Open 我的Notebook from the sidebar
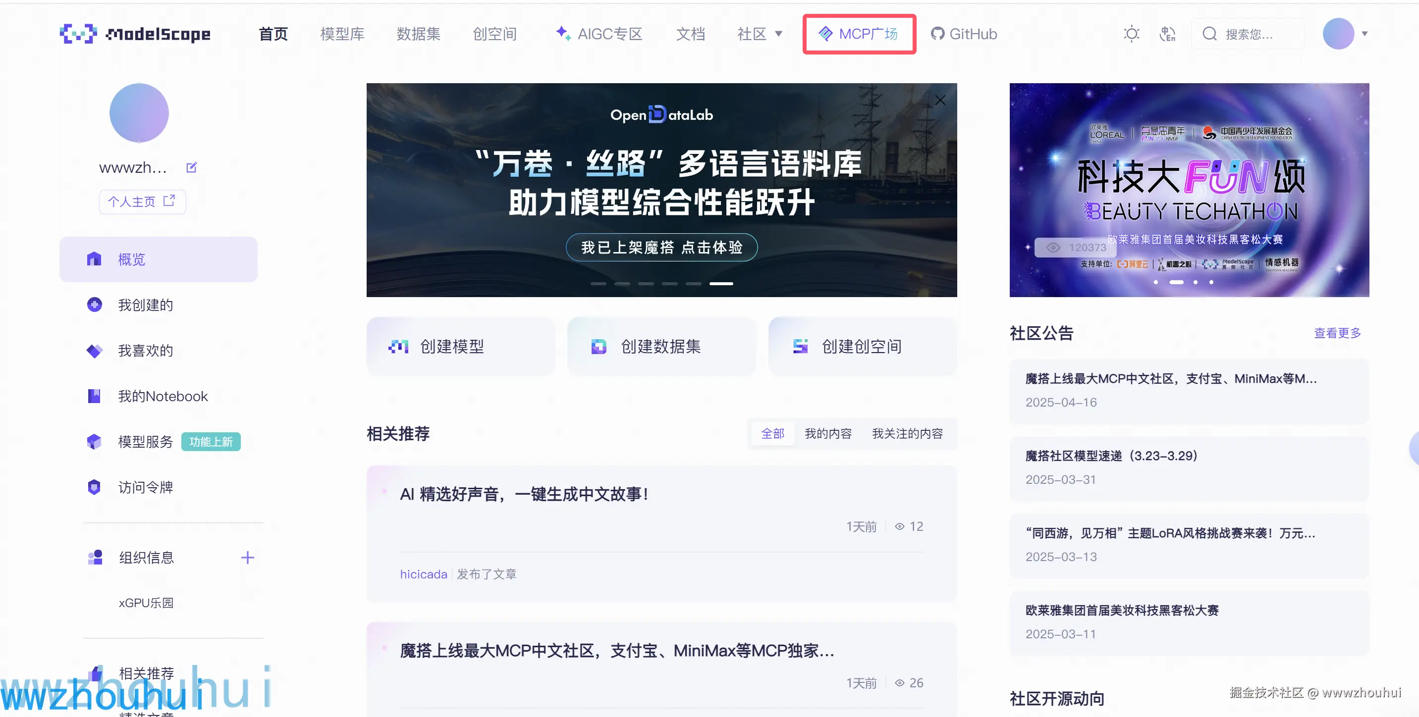 (x=163, y=396)
